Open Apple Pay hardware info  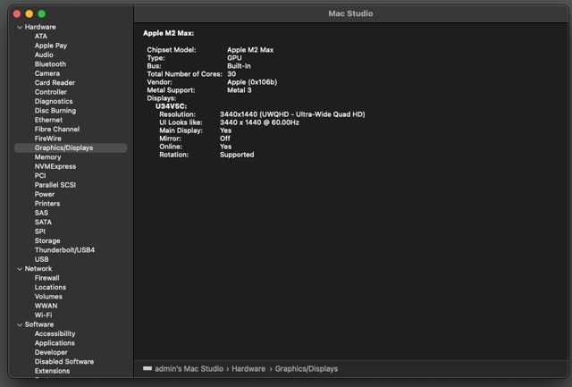51,46
